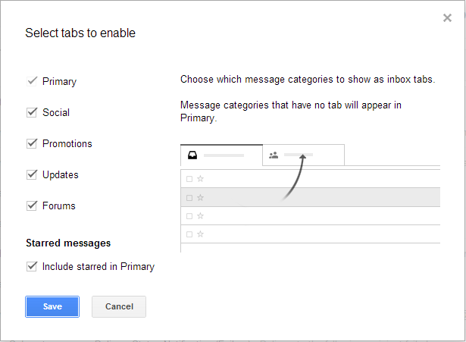Tick the first preview row checkbox

(189, 179)
